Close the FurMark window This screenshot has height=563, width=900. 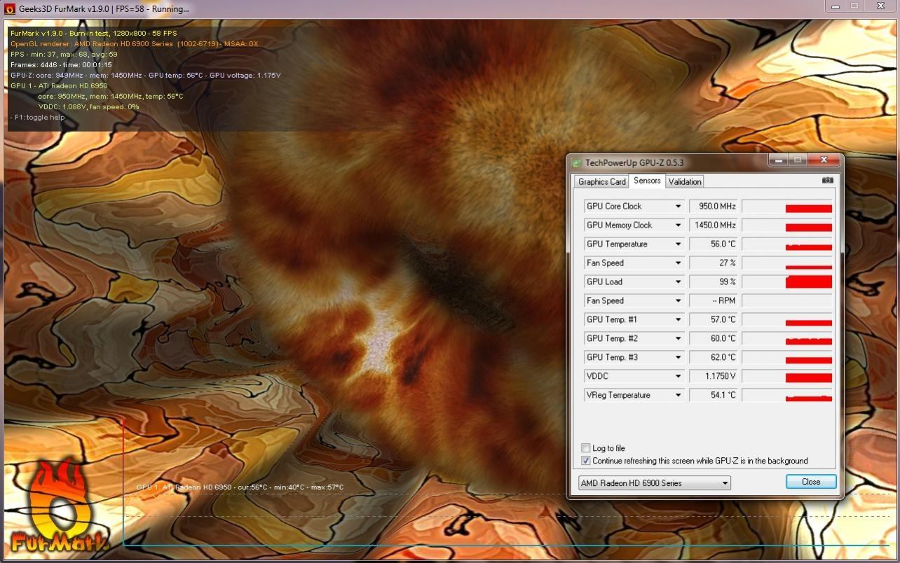pyautogui.click(x=880, y=6)
